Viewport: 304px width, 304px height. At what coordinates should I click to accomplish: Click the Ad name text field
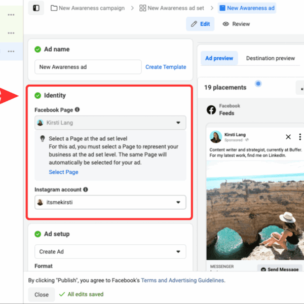[88, 67]
